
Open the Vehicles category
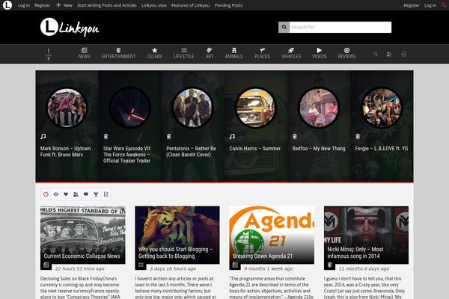[291, 54]
